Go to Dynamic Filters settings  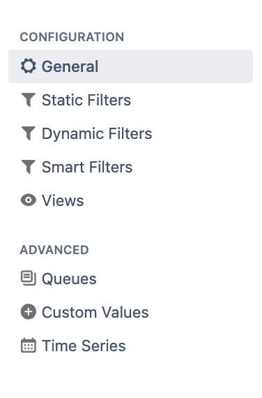[x=131, y=133]
